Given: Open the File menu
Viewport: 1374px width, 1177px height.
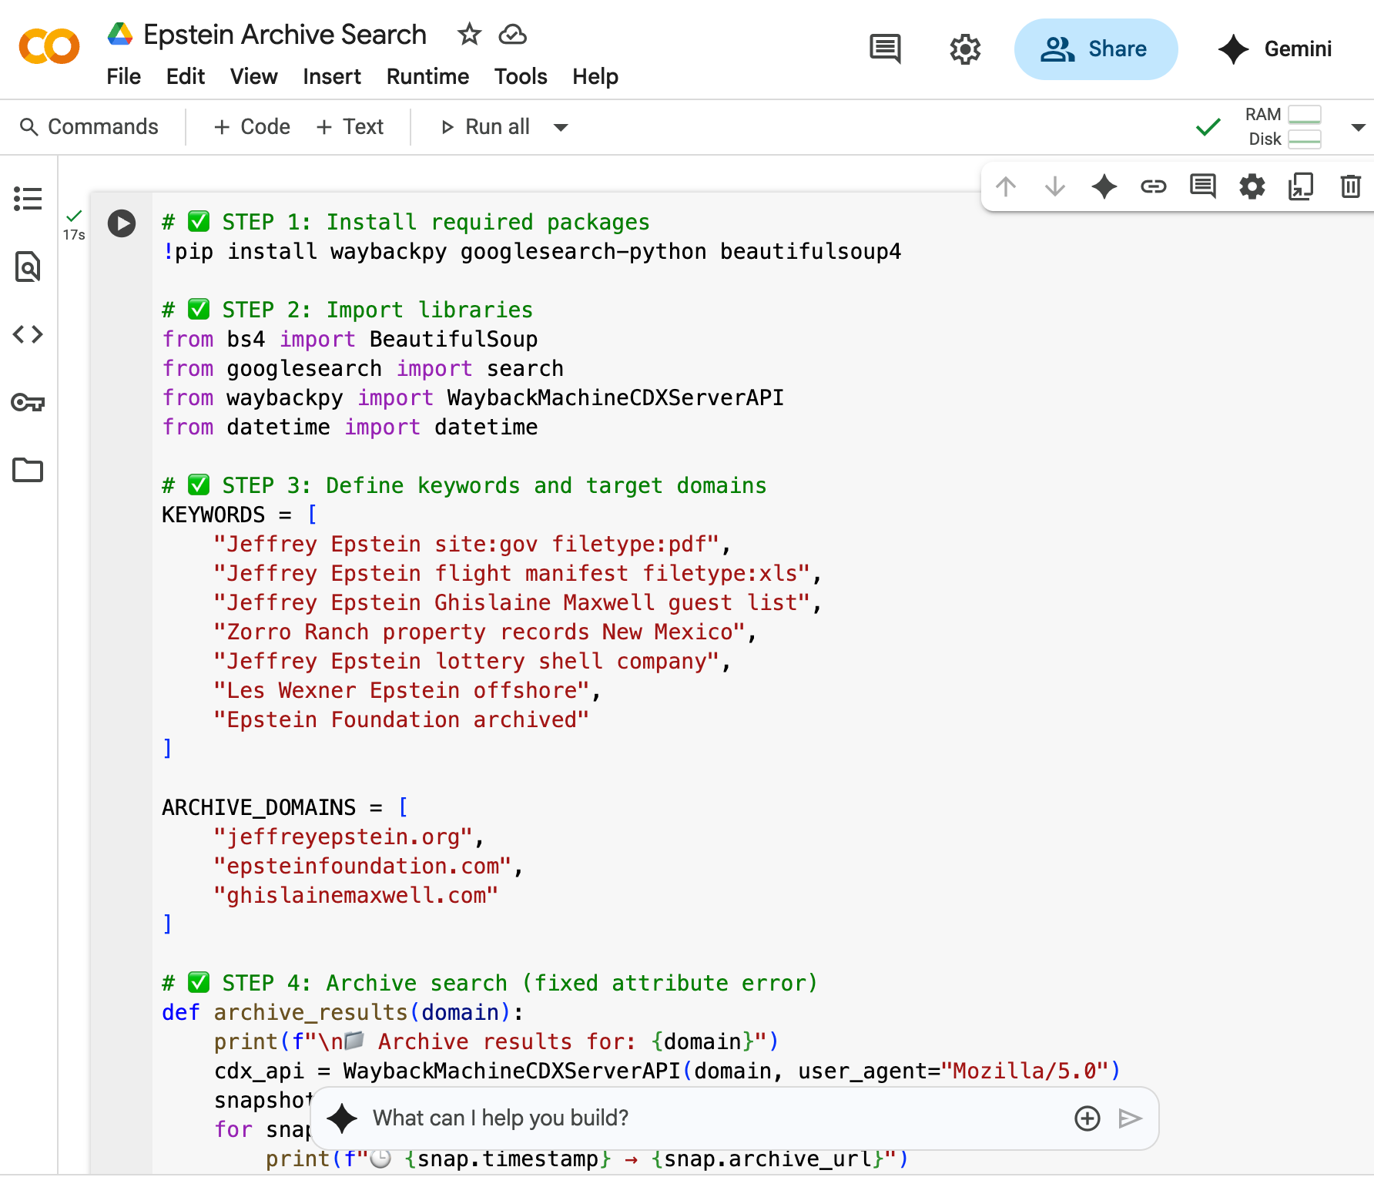Looking at the screenshot, I should pyautogui.click(x=123, y=76).
